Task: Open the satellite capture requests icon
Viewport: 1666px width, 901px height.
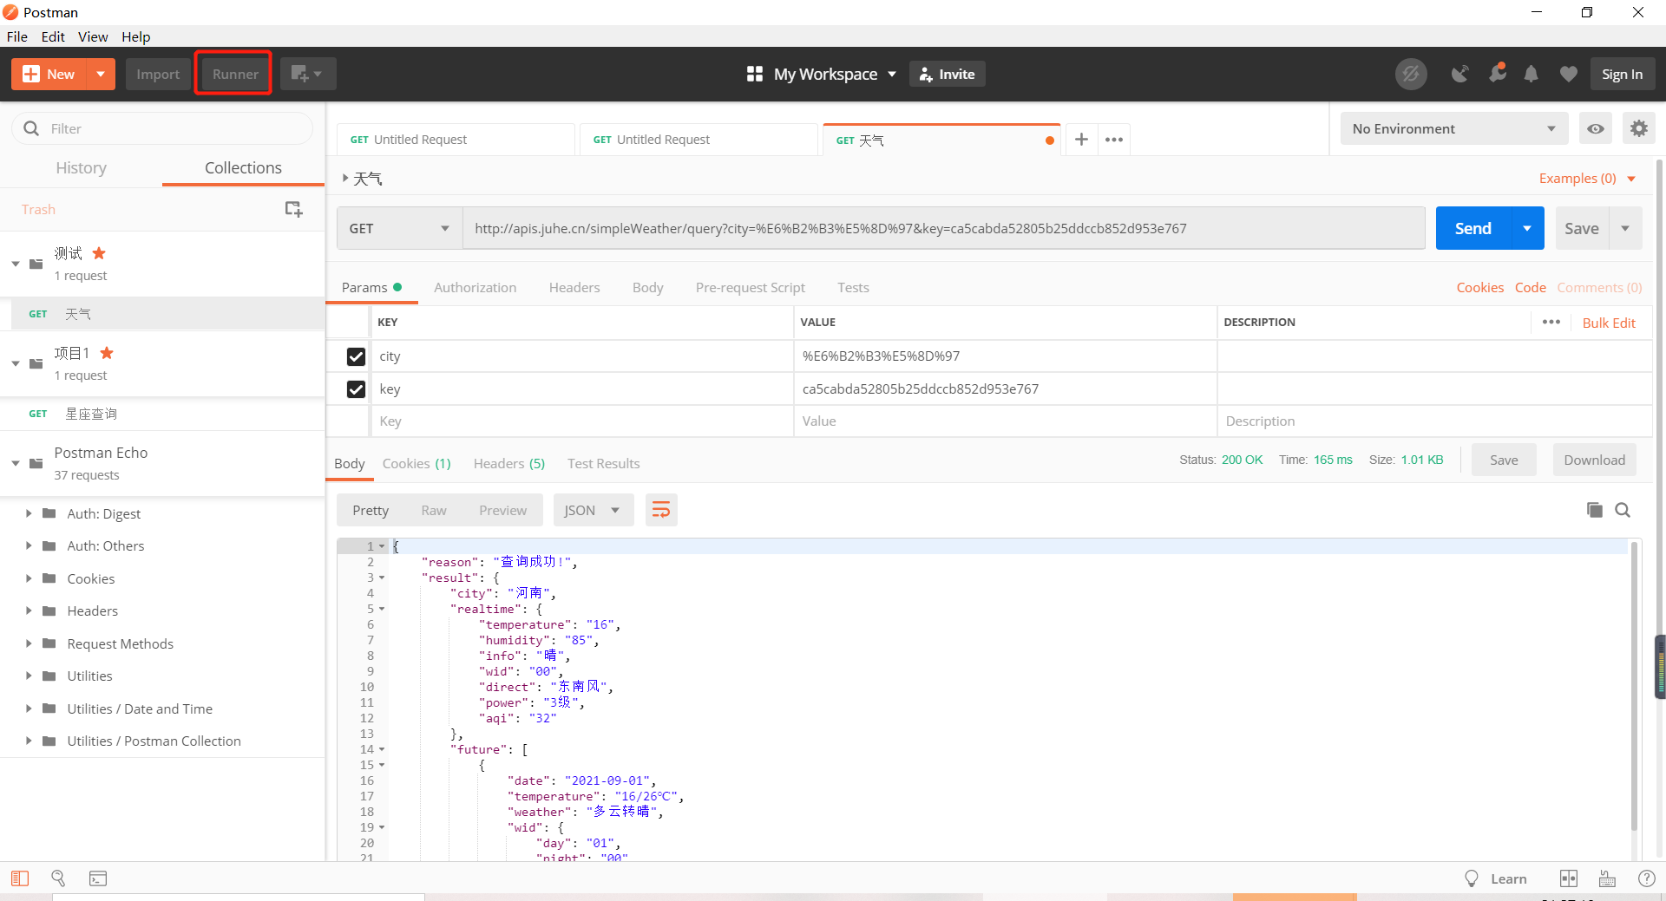Action: [1460, 74]
